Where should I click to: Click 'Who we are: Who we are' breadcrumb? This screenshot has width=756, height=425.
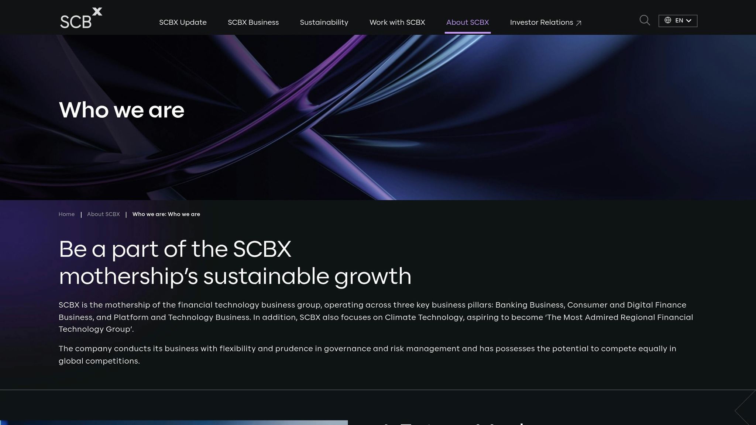click(166, 214)
